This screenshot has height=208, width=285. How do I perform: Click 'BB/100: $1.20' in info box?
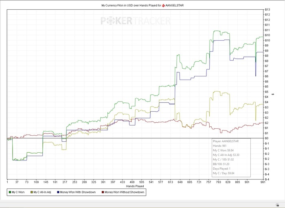(x=221, y=164)
